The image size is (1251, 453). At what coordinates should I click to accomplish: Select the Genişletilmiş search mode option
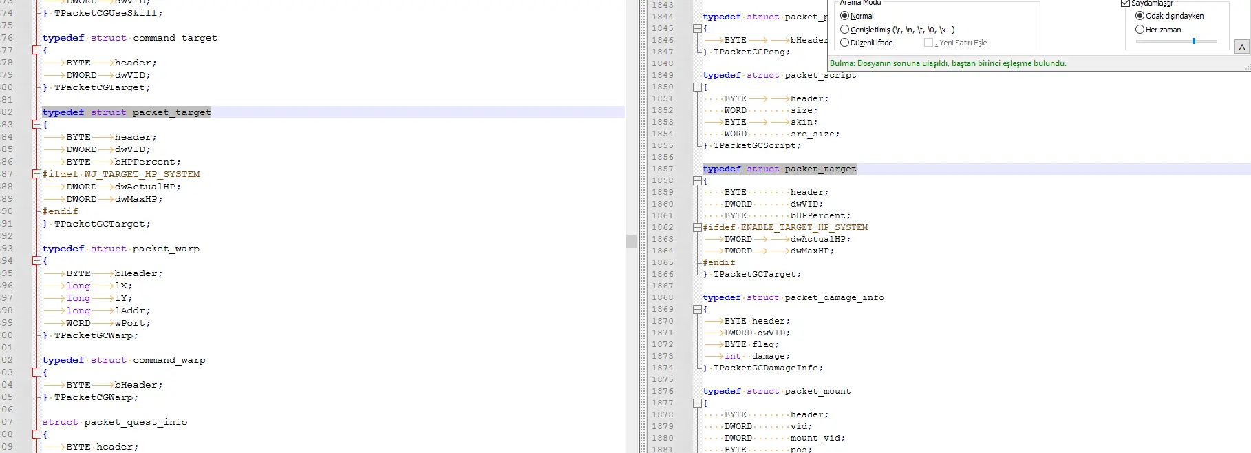click(x=845, y=30)
